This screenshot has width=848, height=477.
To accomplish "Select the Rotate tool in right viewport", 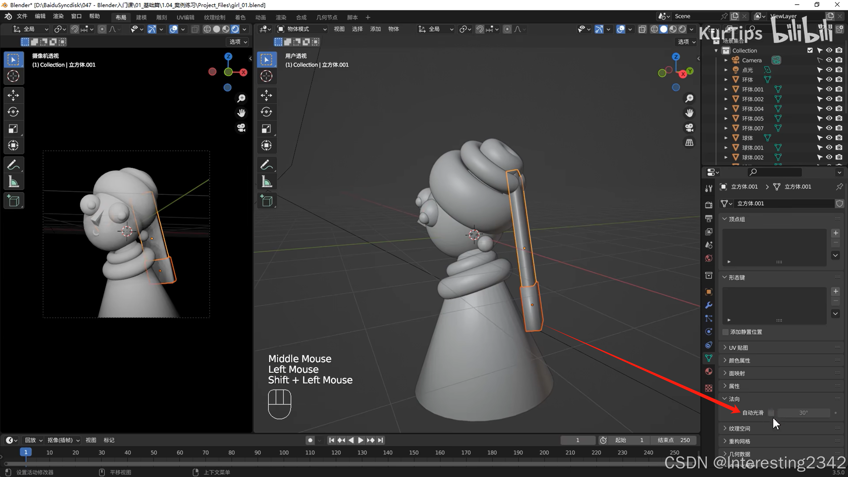I will [266, 112].
